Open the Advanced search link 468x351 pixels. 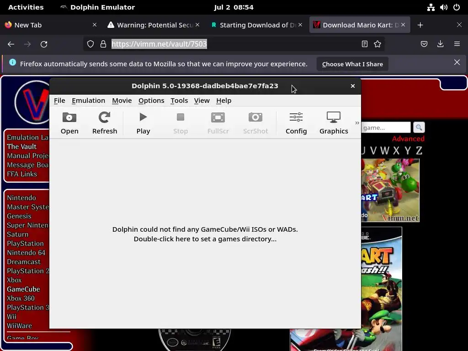tap(408, 139)
